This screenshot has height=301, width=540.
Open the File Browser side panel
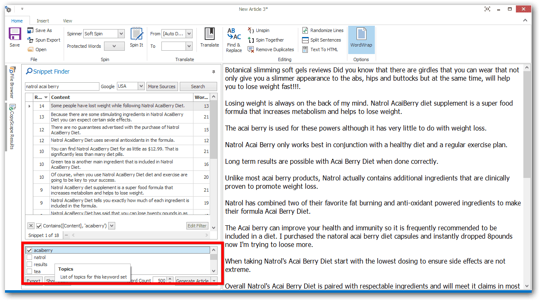point(12,82)
